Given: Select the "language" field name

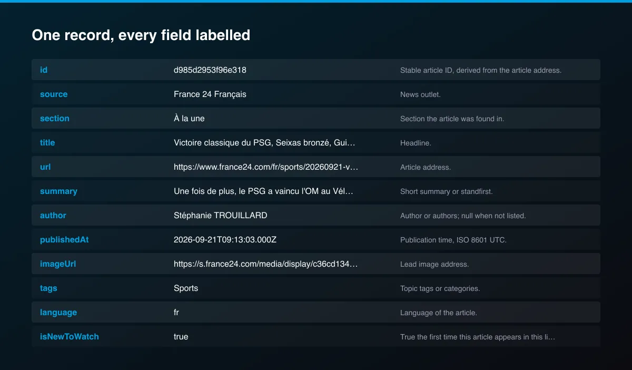Looking at the screenshot, I should [58, 313].
